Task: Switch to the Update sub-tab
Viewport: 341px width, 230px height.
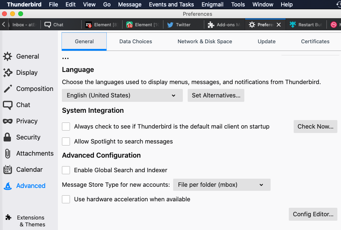Action: (x=267, y=42)
